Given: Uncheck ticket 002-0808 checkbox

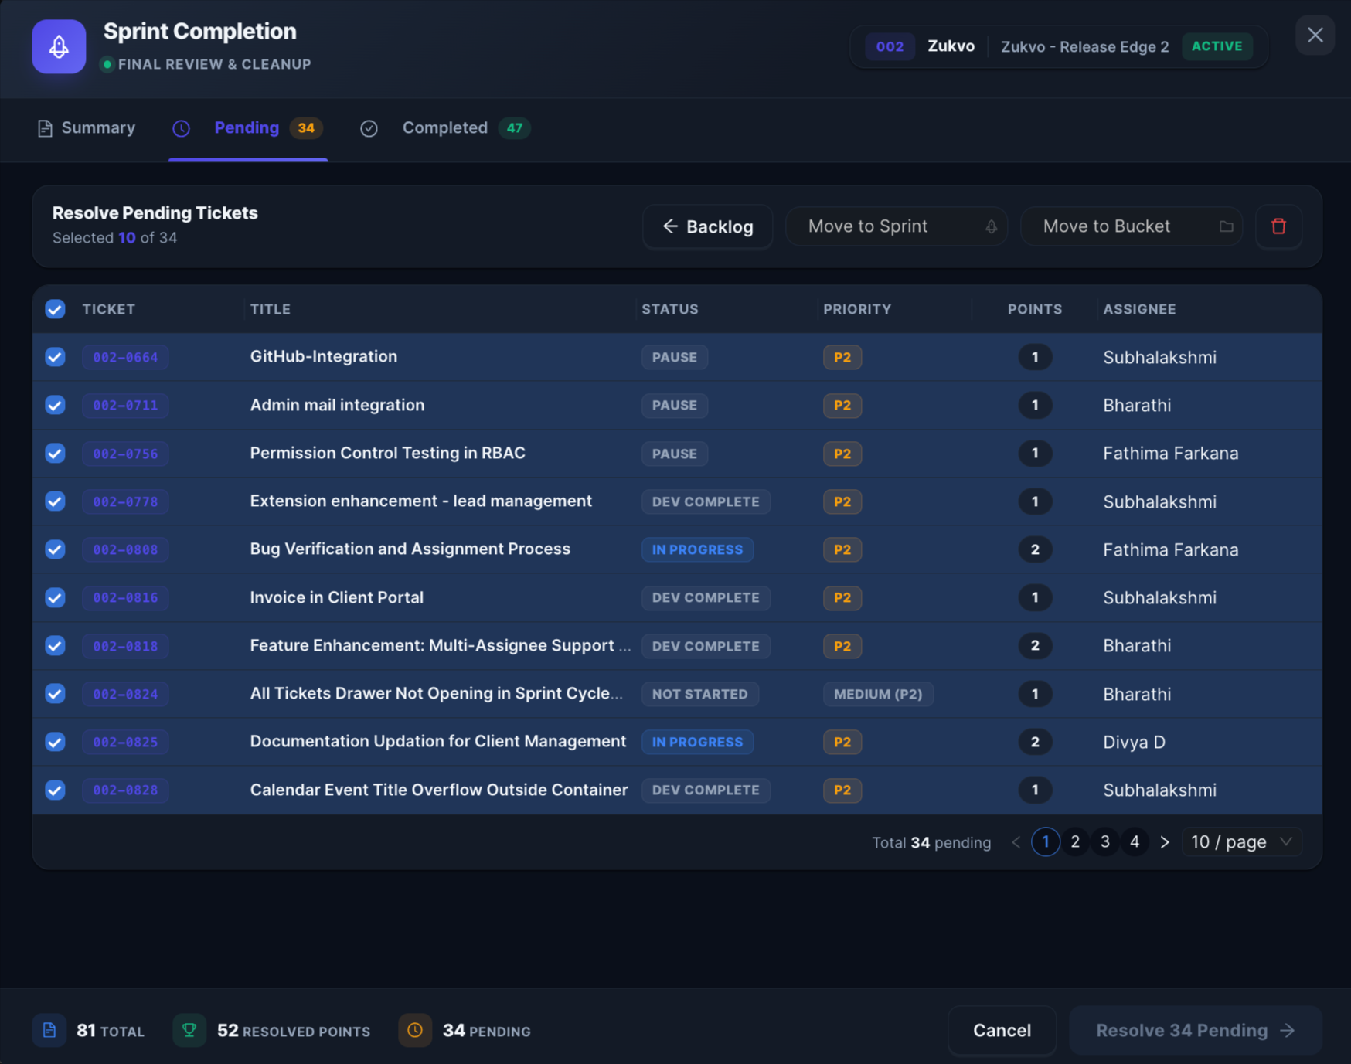Looking at the screenshot, I should 55,549.
